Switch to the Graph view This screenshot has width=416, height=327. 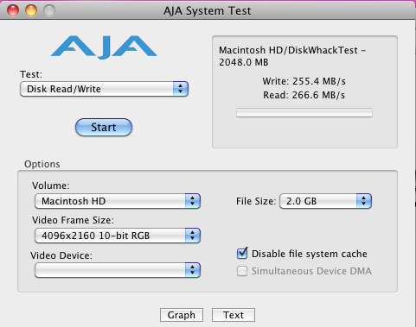tap(182, 315)
